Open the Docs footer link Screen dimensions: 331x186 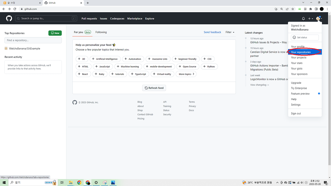(191, 110)
